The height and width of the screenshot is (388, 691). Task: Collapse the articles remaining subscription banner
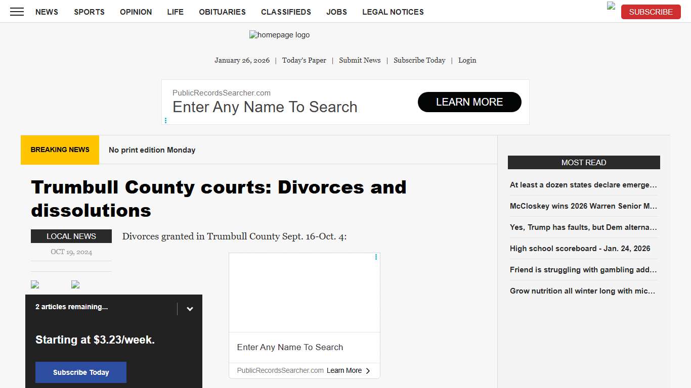pyautogui.click(x=190, y=308)
